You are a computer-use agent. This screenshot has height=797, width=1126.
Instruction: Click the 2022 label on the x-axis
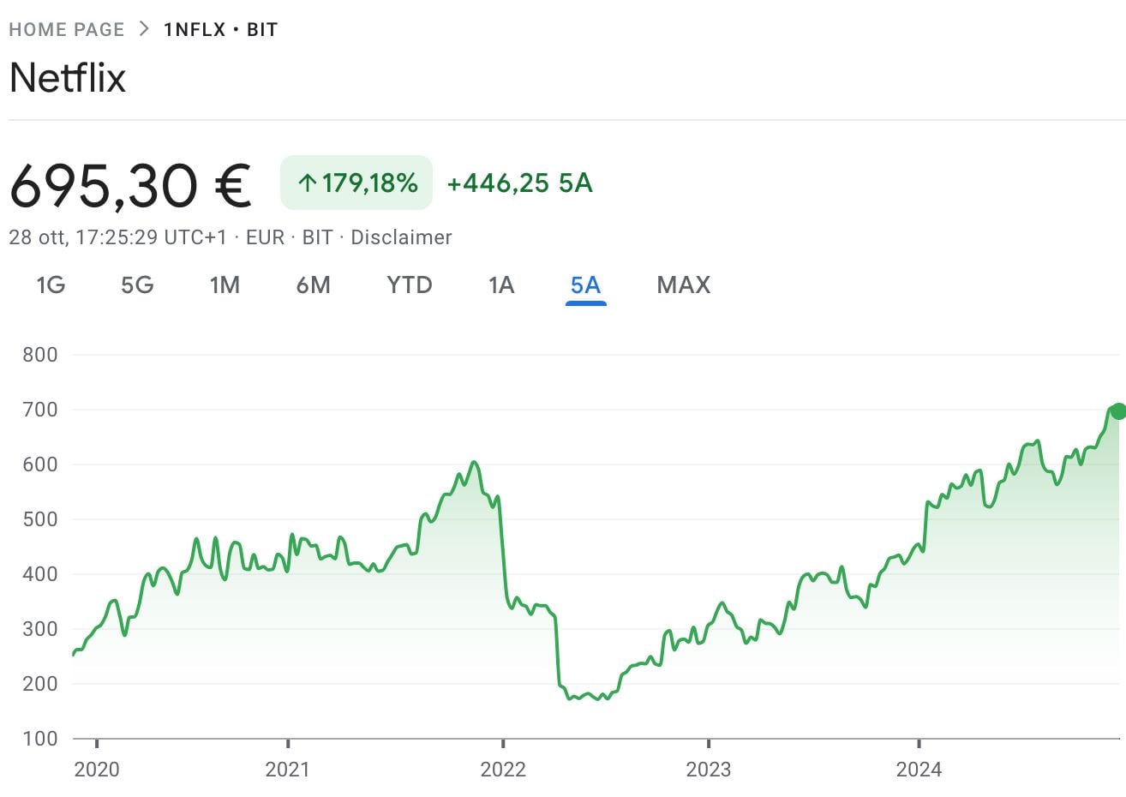point(503,769)
